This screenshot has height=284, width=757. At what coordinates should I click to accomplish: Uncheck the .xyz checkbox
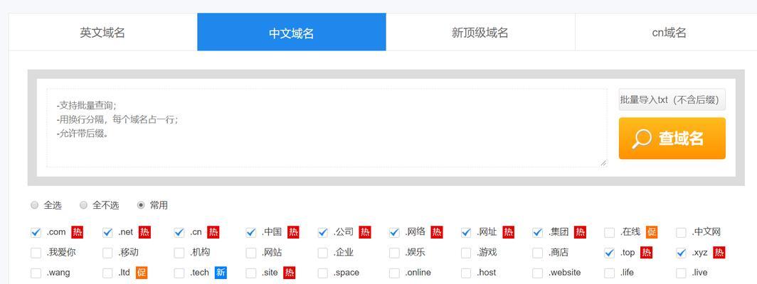pos(681,253)
